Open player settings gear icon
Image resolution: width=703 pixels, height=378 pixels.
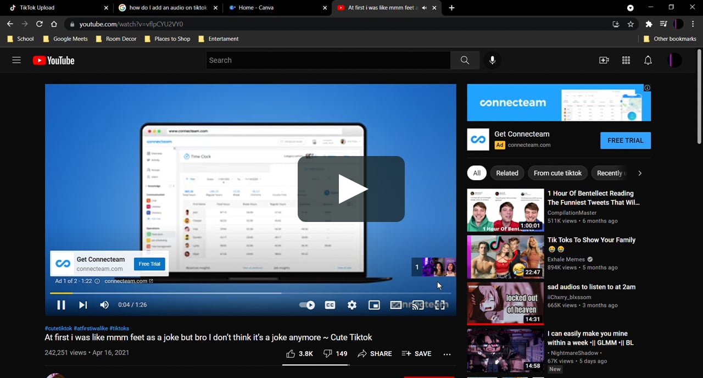352,305
